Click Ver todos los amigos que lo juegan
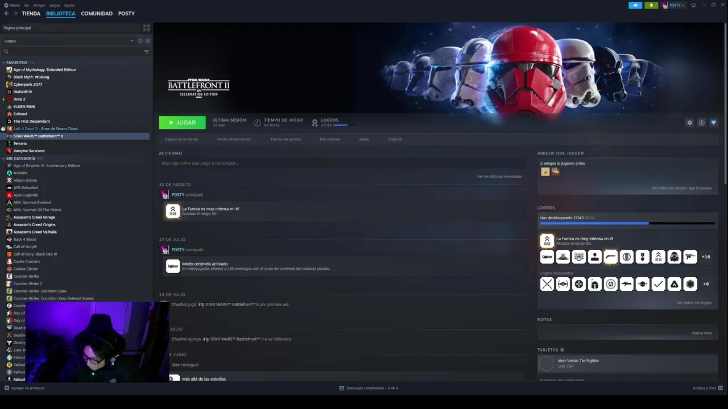 point(681,188)
